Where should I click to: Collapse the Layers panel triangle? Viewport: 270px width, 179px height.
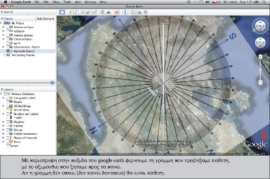[x=2, y=89]
